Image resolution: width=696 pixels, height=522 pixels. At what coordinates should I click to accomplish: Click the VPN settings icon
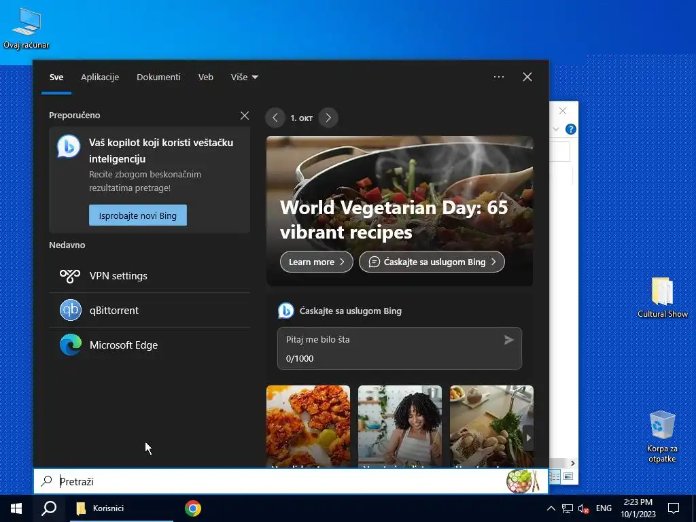click(70, 276)
